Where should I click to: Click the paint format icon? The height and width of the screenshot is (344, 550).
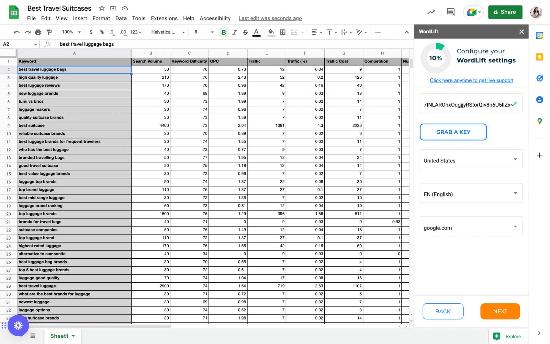click(x=49, y=32)
